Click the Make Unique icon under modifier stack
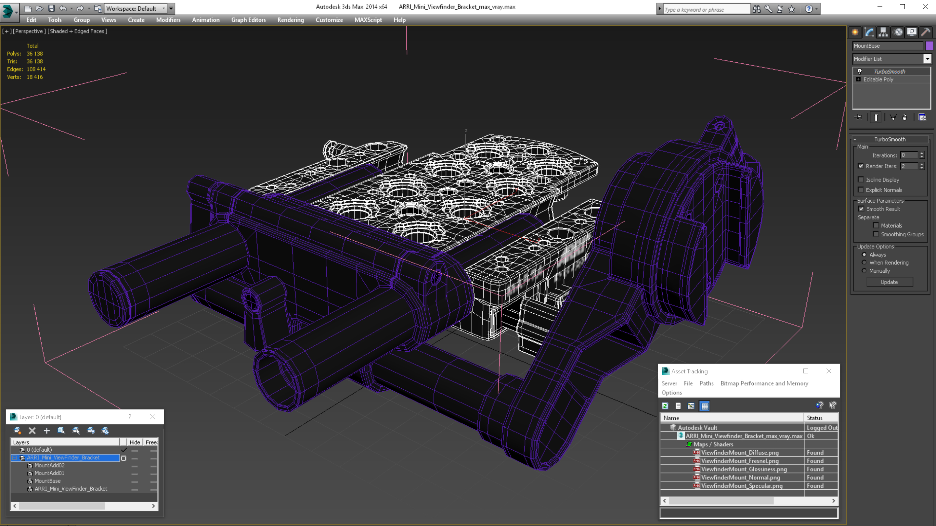 click(x=893, y=117)
